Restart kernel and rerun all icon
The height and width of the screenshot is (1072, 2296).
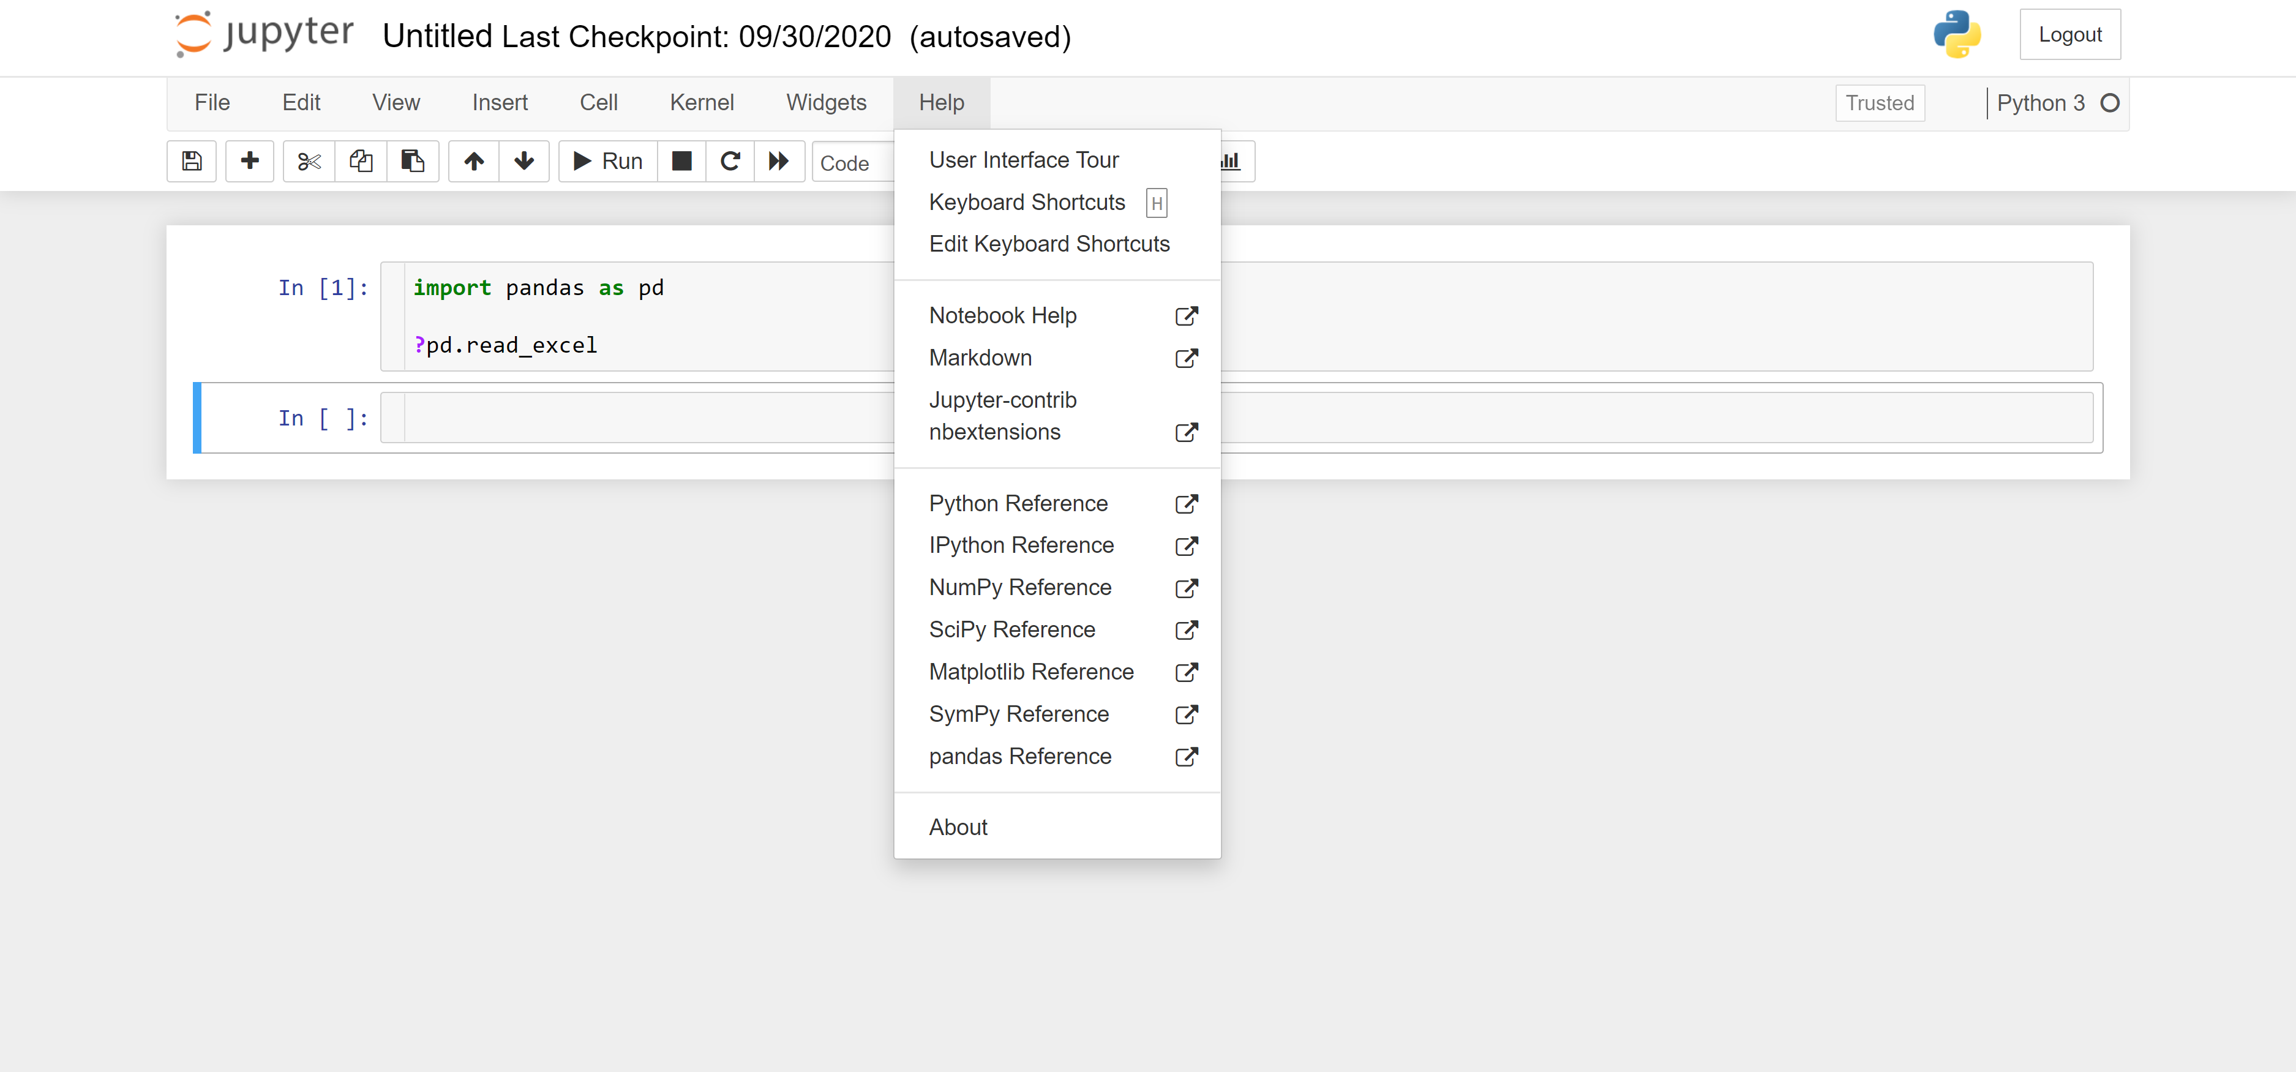pos(779,161)
